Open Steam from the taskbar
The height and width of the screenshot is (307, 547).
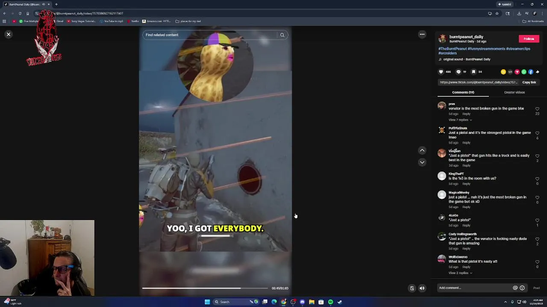pos(340,302)
